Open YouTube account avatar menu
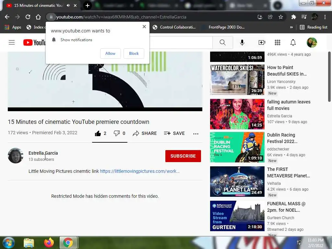332x249 pixels. point(312,42)
